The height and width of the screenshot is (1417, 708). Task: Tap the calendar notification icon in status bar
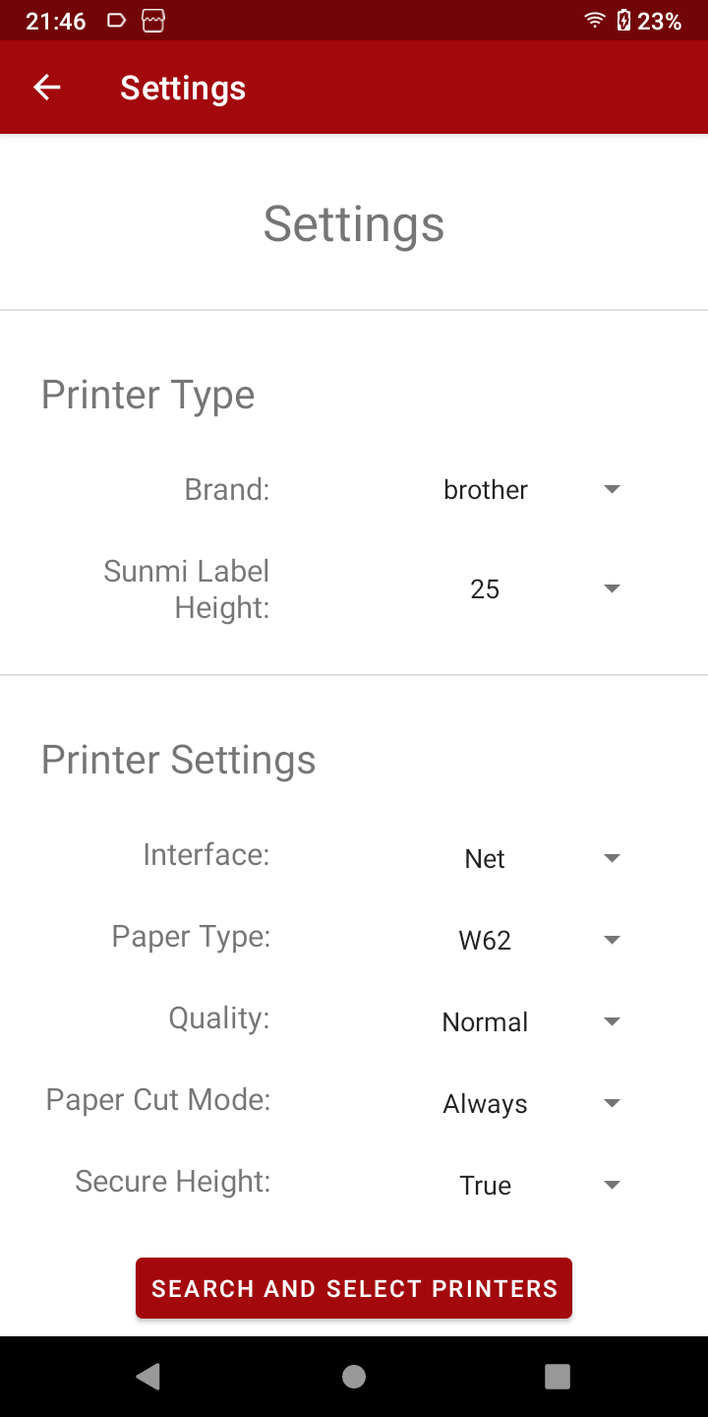(x=152, y=21)
